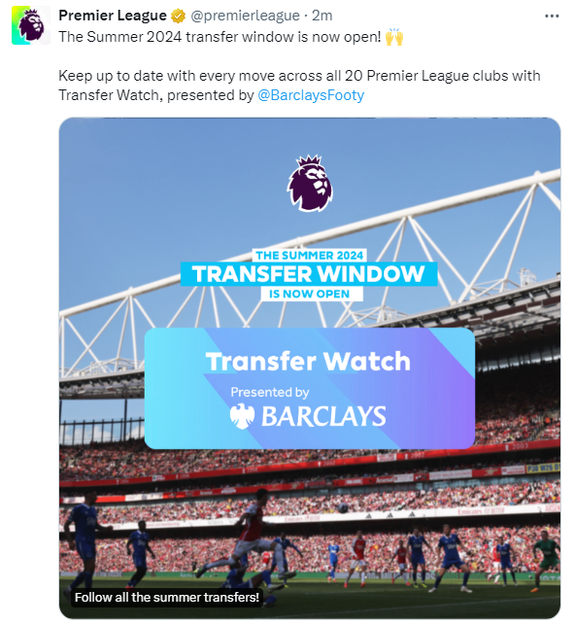Click the 2m tweet timestamp
The image size is (575, 625).
[321, 16]
